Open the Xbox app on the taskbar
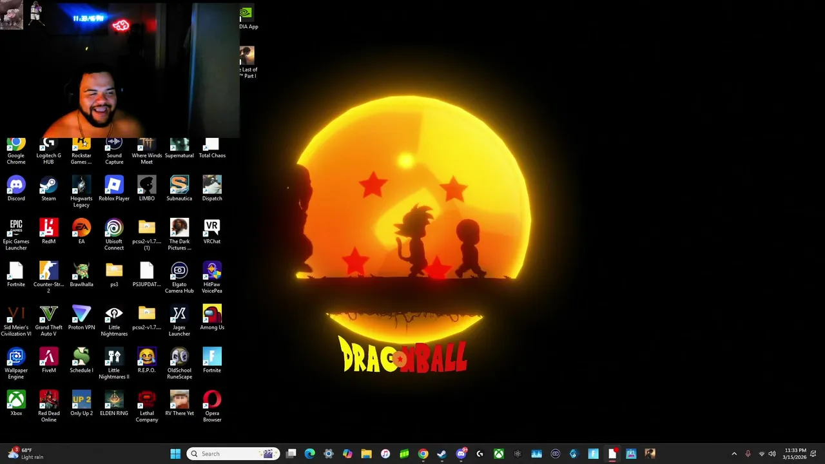Image resolution: width=825 pixels, height=464 pixels. pyautogui.click(x=499, y=454)
